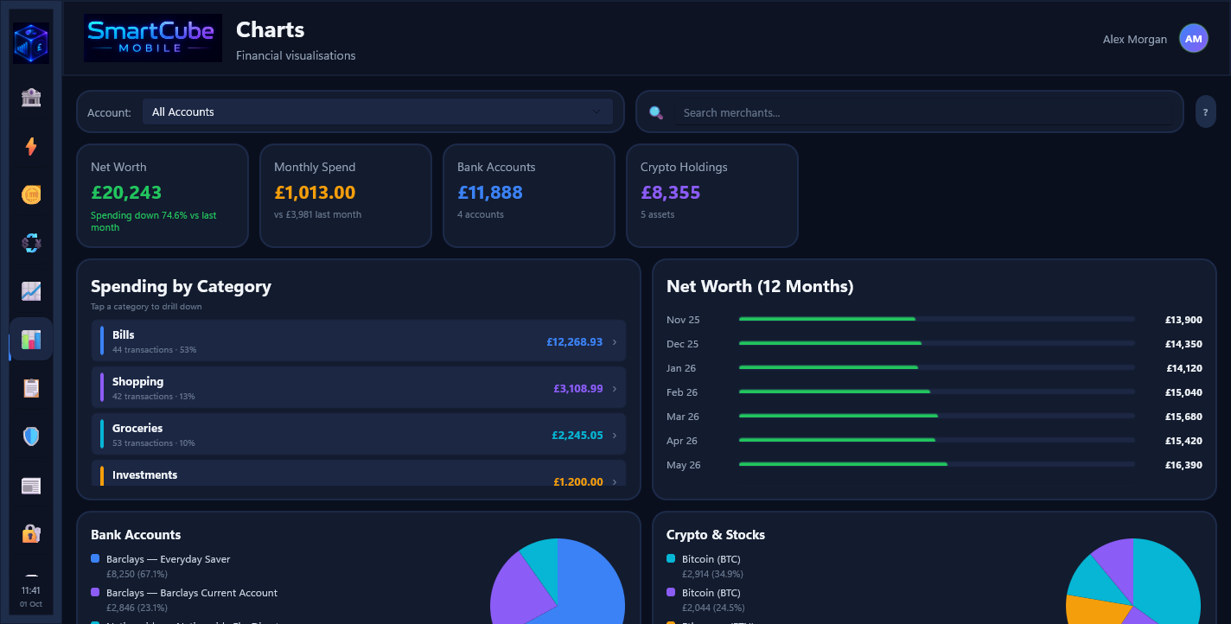
Task: Click the Nov 25 net worth bar
Action: [x=937, y=319]
